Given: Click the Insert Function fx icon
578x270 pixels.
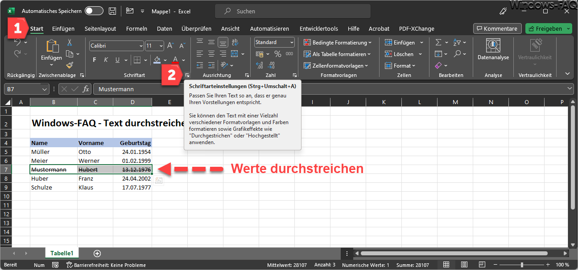Looking at the screenshot, I should 86,89.
